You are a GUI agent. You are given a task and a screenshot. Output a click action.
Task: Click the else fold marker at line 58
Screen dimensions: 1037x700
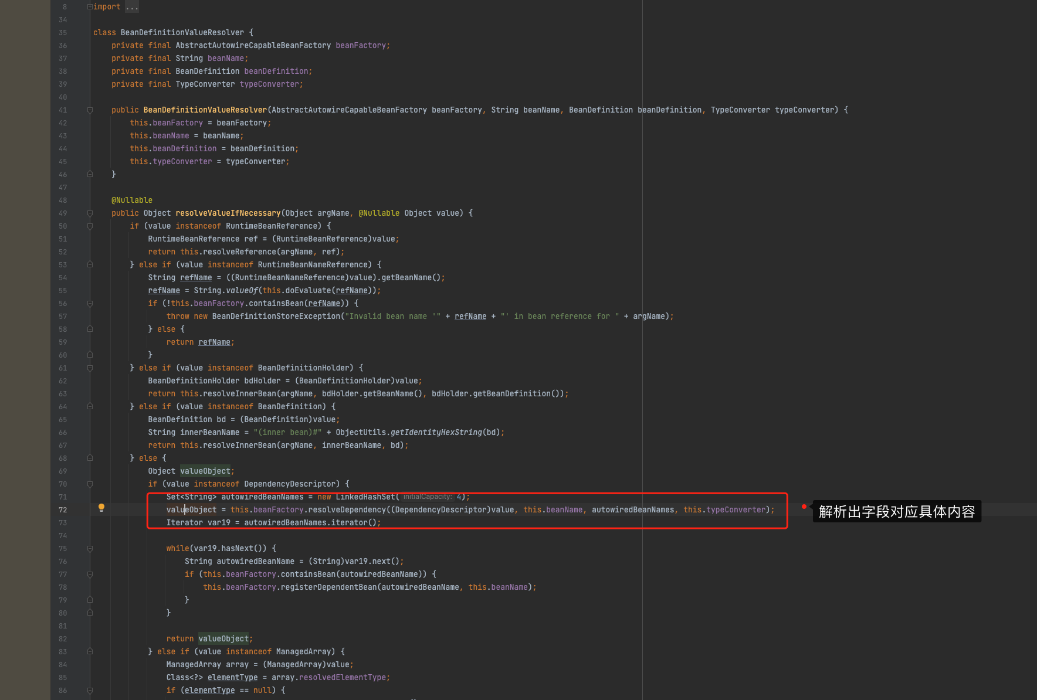click(x=90, y=329)
